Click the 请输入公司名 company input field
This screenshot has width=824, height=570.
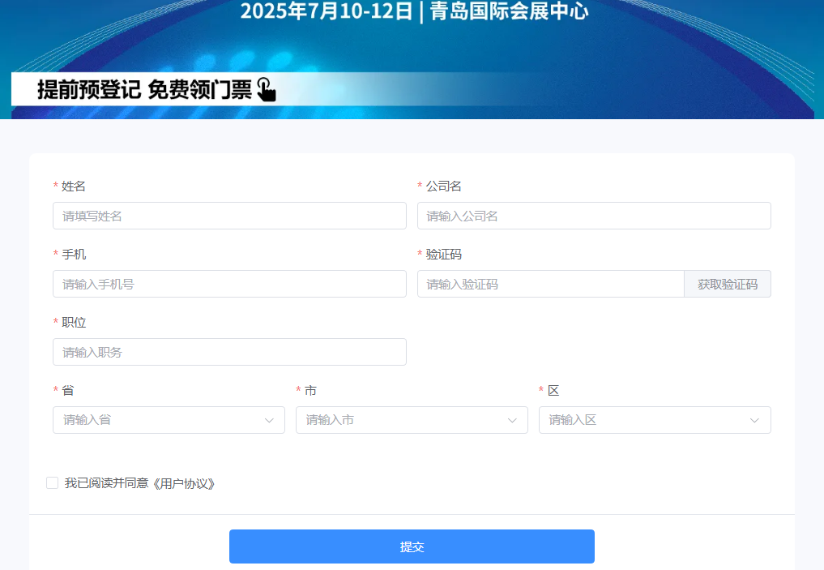593,216
